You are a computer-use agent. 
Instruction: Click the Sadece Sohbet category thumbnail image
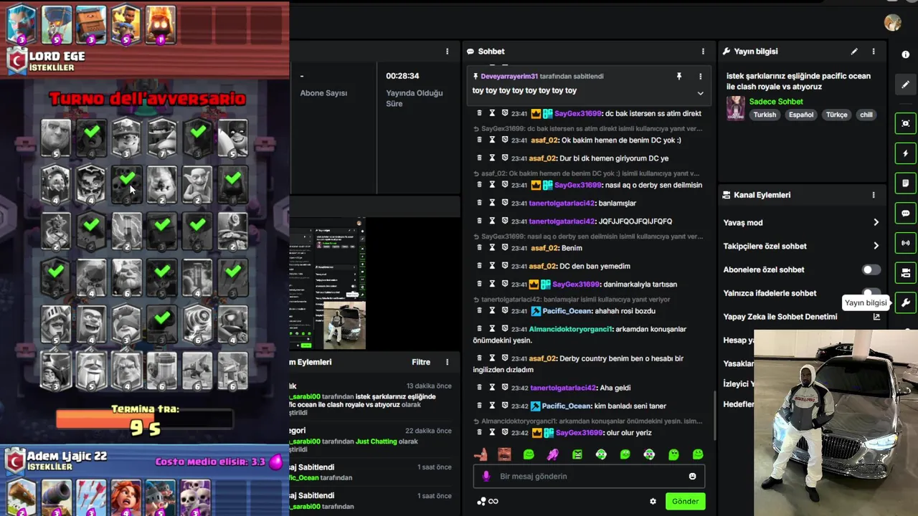[735, 108]
